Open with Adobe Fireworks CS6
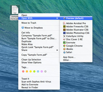 tap(76, 27)
